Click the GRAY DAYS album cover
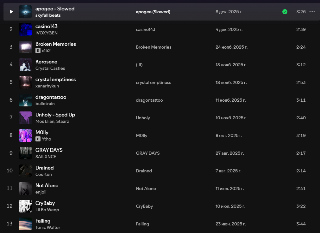The height and width of the screenshot is (233, 320). pyautogui.click(x=25, y=153)
